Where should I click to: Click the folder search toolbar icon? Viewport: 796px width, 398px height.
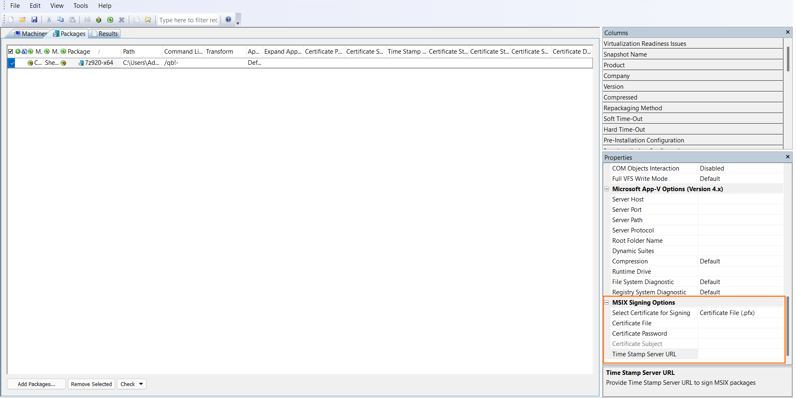[148, 20]
